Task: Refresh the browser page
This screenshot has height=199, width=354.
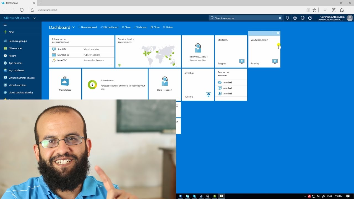Action: click(x=22, y=10)
